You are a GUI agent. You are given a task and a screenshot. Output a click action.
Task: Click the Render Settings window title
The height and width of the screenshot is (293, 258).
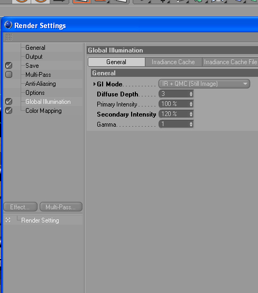(40, 25)
